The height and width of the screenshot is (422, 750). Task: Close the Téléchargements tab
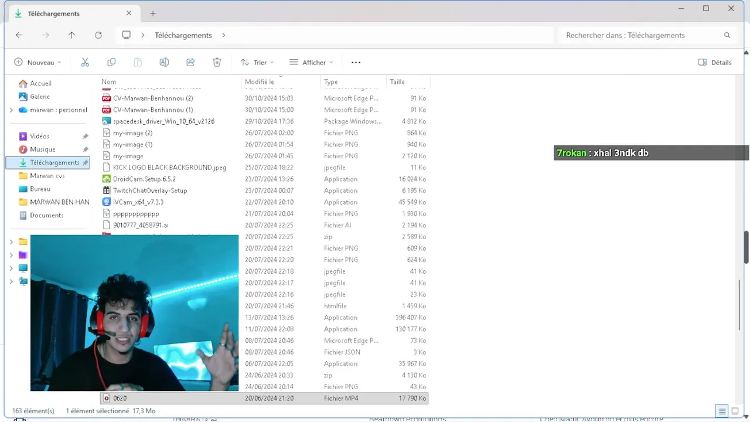click(129, 13)
